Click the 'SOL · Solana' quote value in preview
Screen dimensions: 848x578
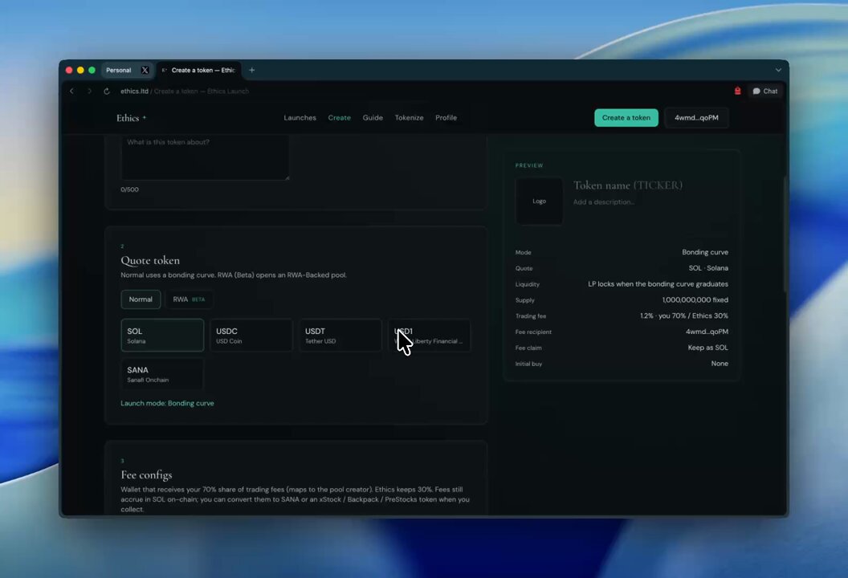click(x=708, y=268)
